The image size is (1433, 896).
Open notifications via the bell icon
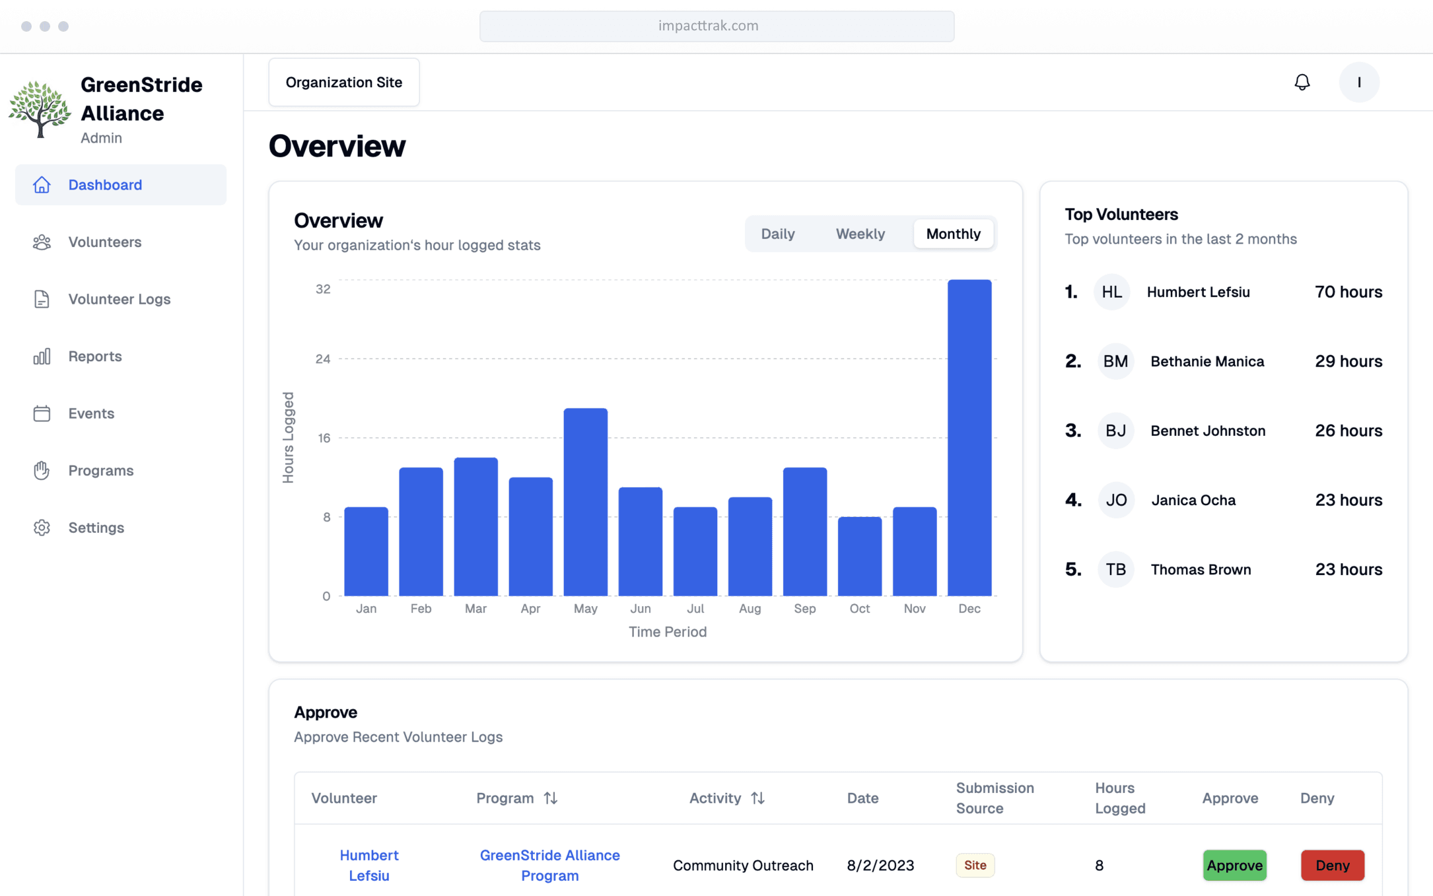click(1302, 82)
